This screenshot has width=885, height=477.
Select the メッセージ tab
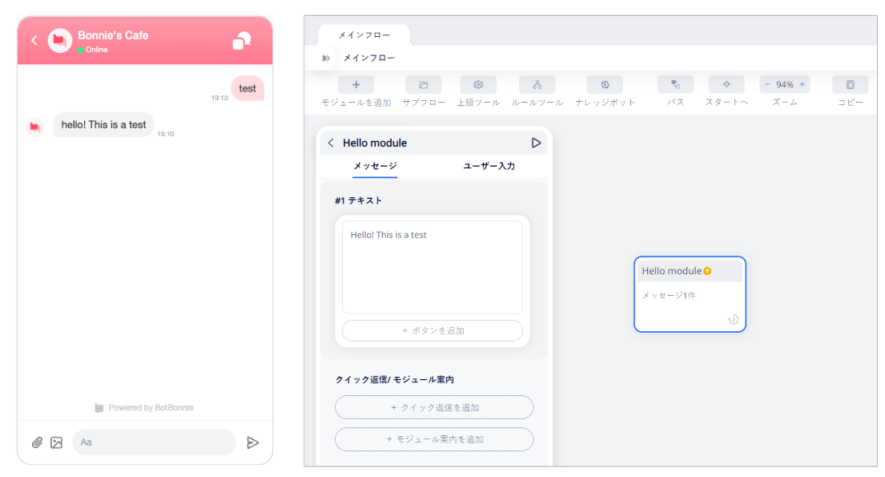click(375, 166)
